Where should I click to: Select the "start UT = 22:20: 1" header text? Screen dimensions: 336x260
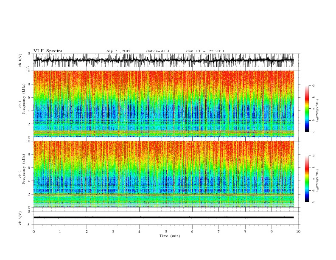pyautogui.click(x=205, y=51)
